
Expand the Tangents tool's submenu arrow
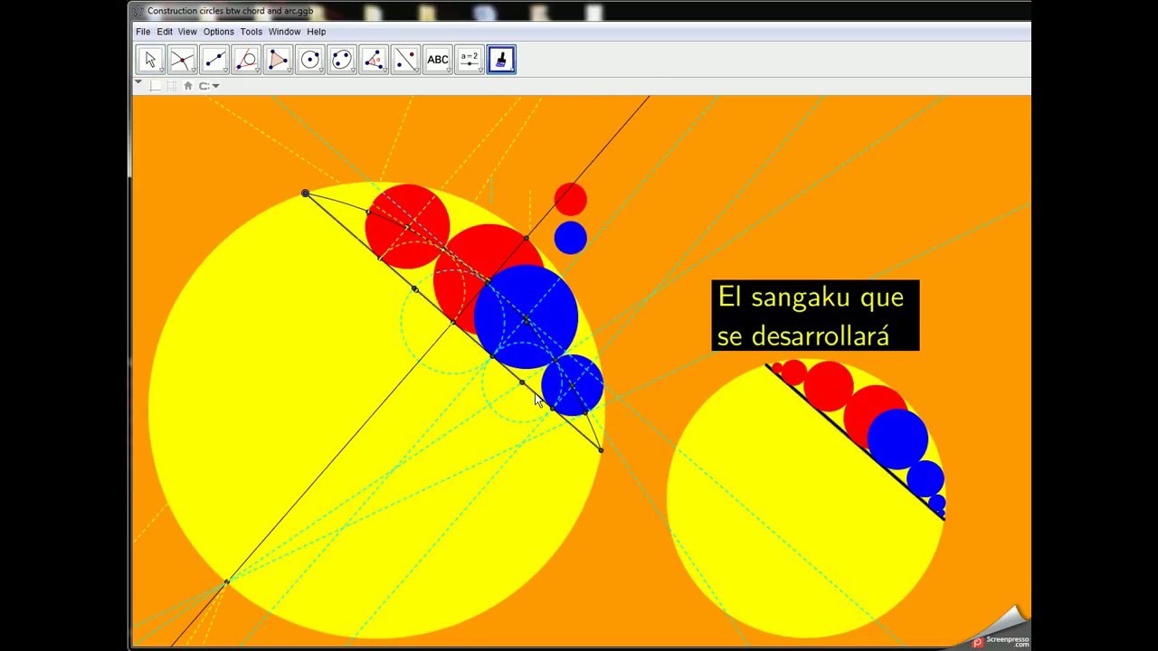[x=257, y=71]
